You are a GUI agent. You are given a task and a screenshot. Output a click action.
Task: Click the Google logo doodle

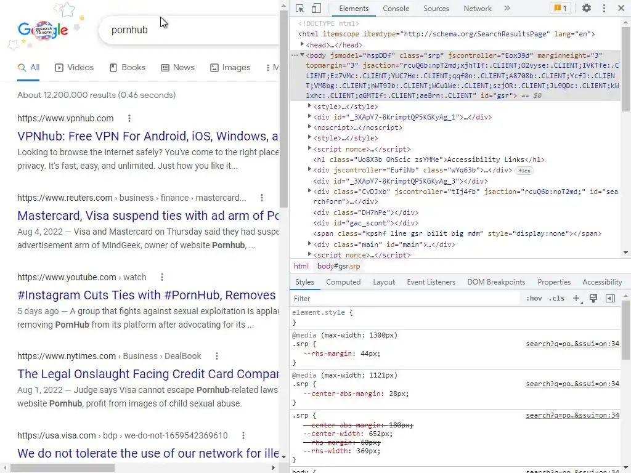click(x=43, y=30)
